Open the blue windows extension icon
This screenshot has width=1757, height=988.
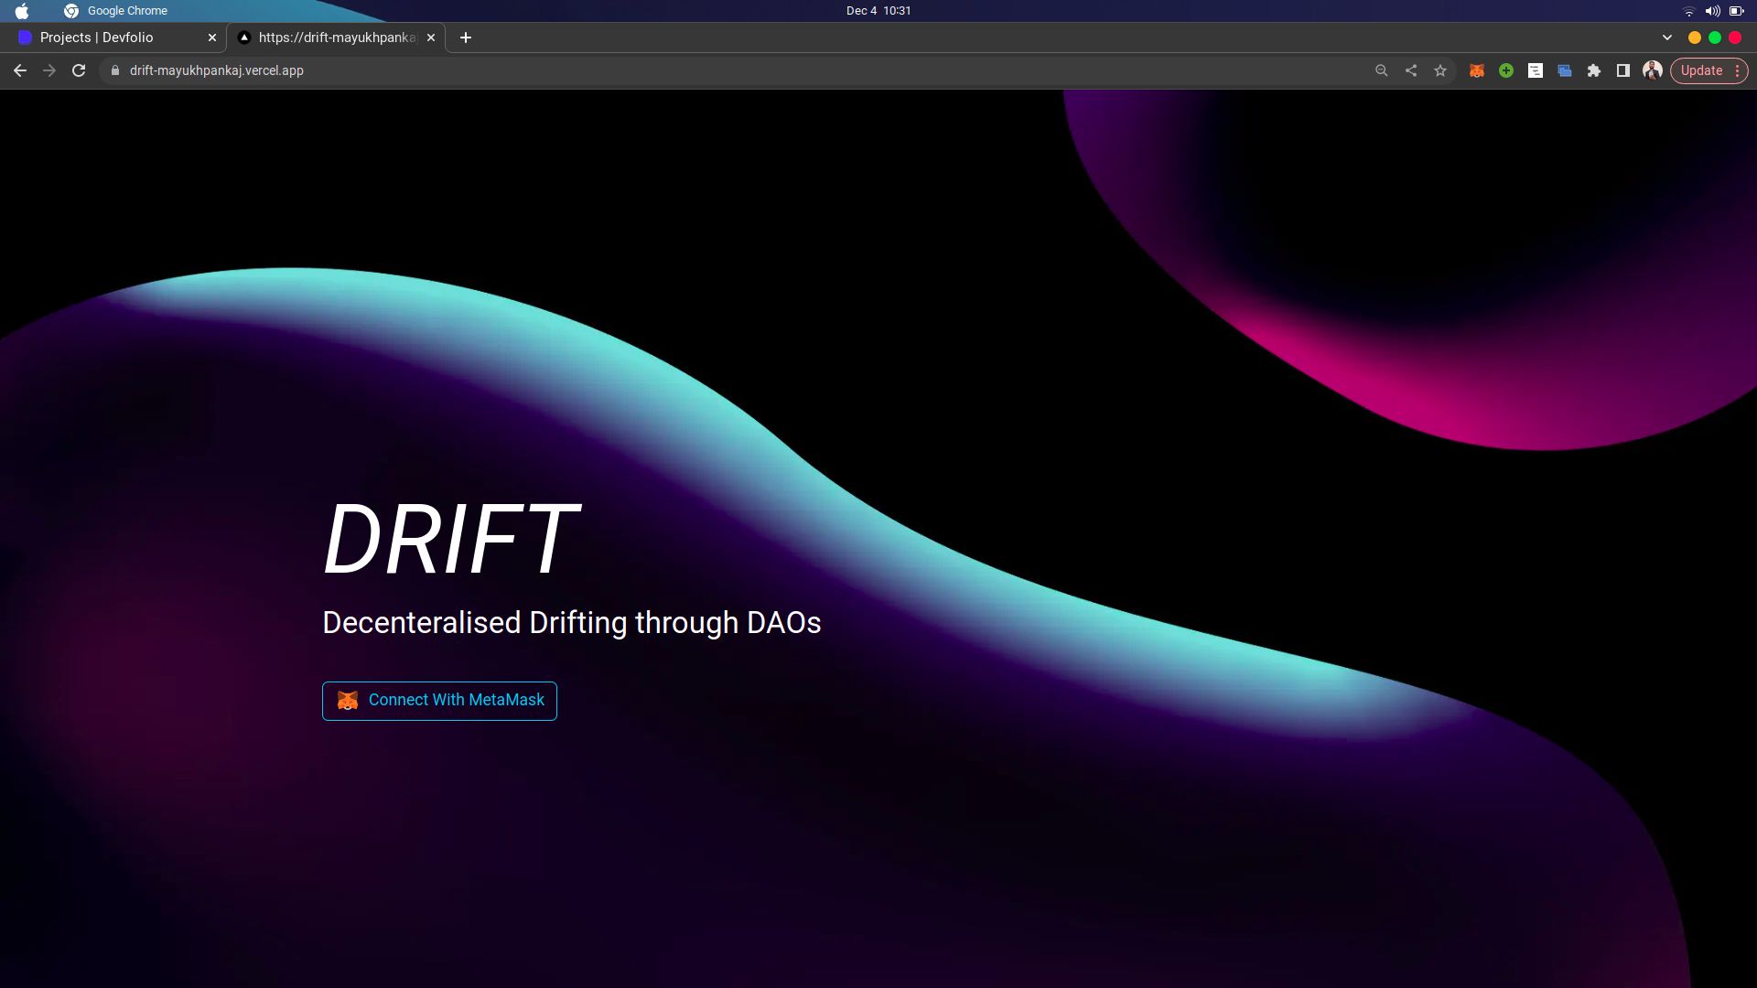1565,70
